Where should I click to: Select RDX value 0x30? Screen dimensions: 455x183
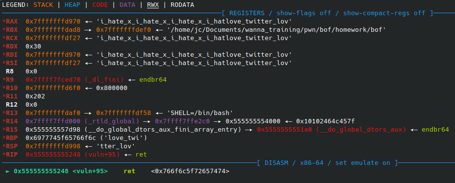(33, 46)
